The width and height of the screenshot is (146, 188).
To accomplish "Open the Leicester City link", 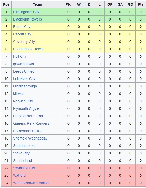I will (x=24, y=79).
